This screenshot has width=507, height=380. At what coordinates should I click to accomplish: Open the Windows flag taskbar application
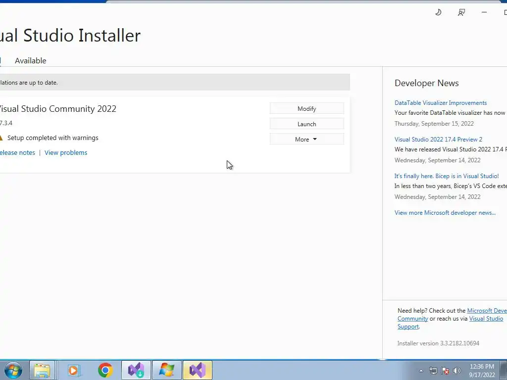point(167,370)
